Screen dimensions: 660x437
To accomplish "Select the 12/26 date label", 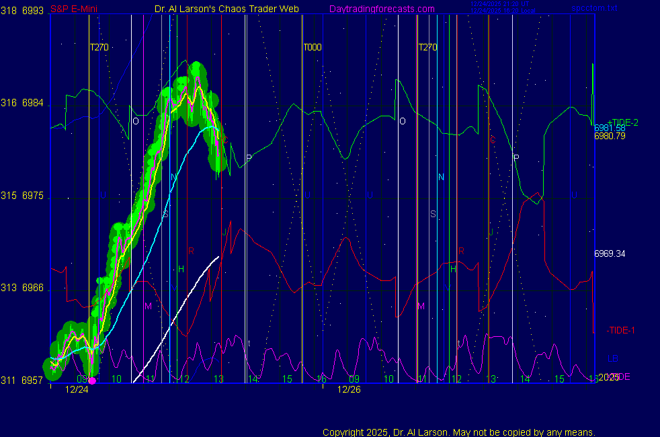I will (x=348, y=389).
